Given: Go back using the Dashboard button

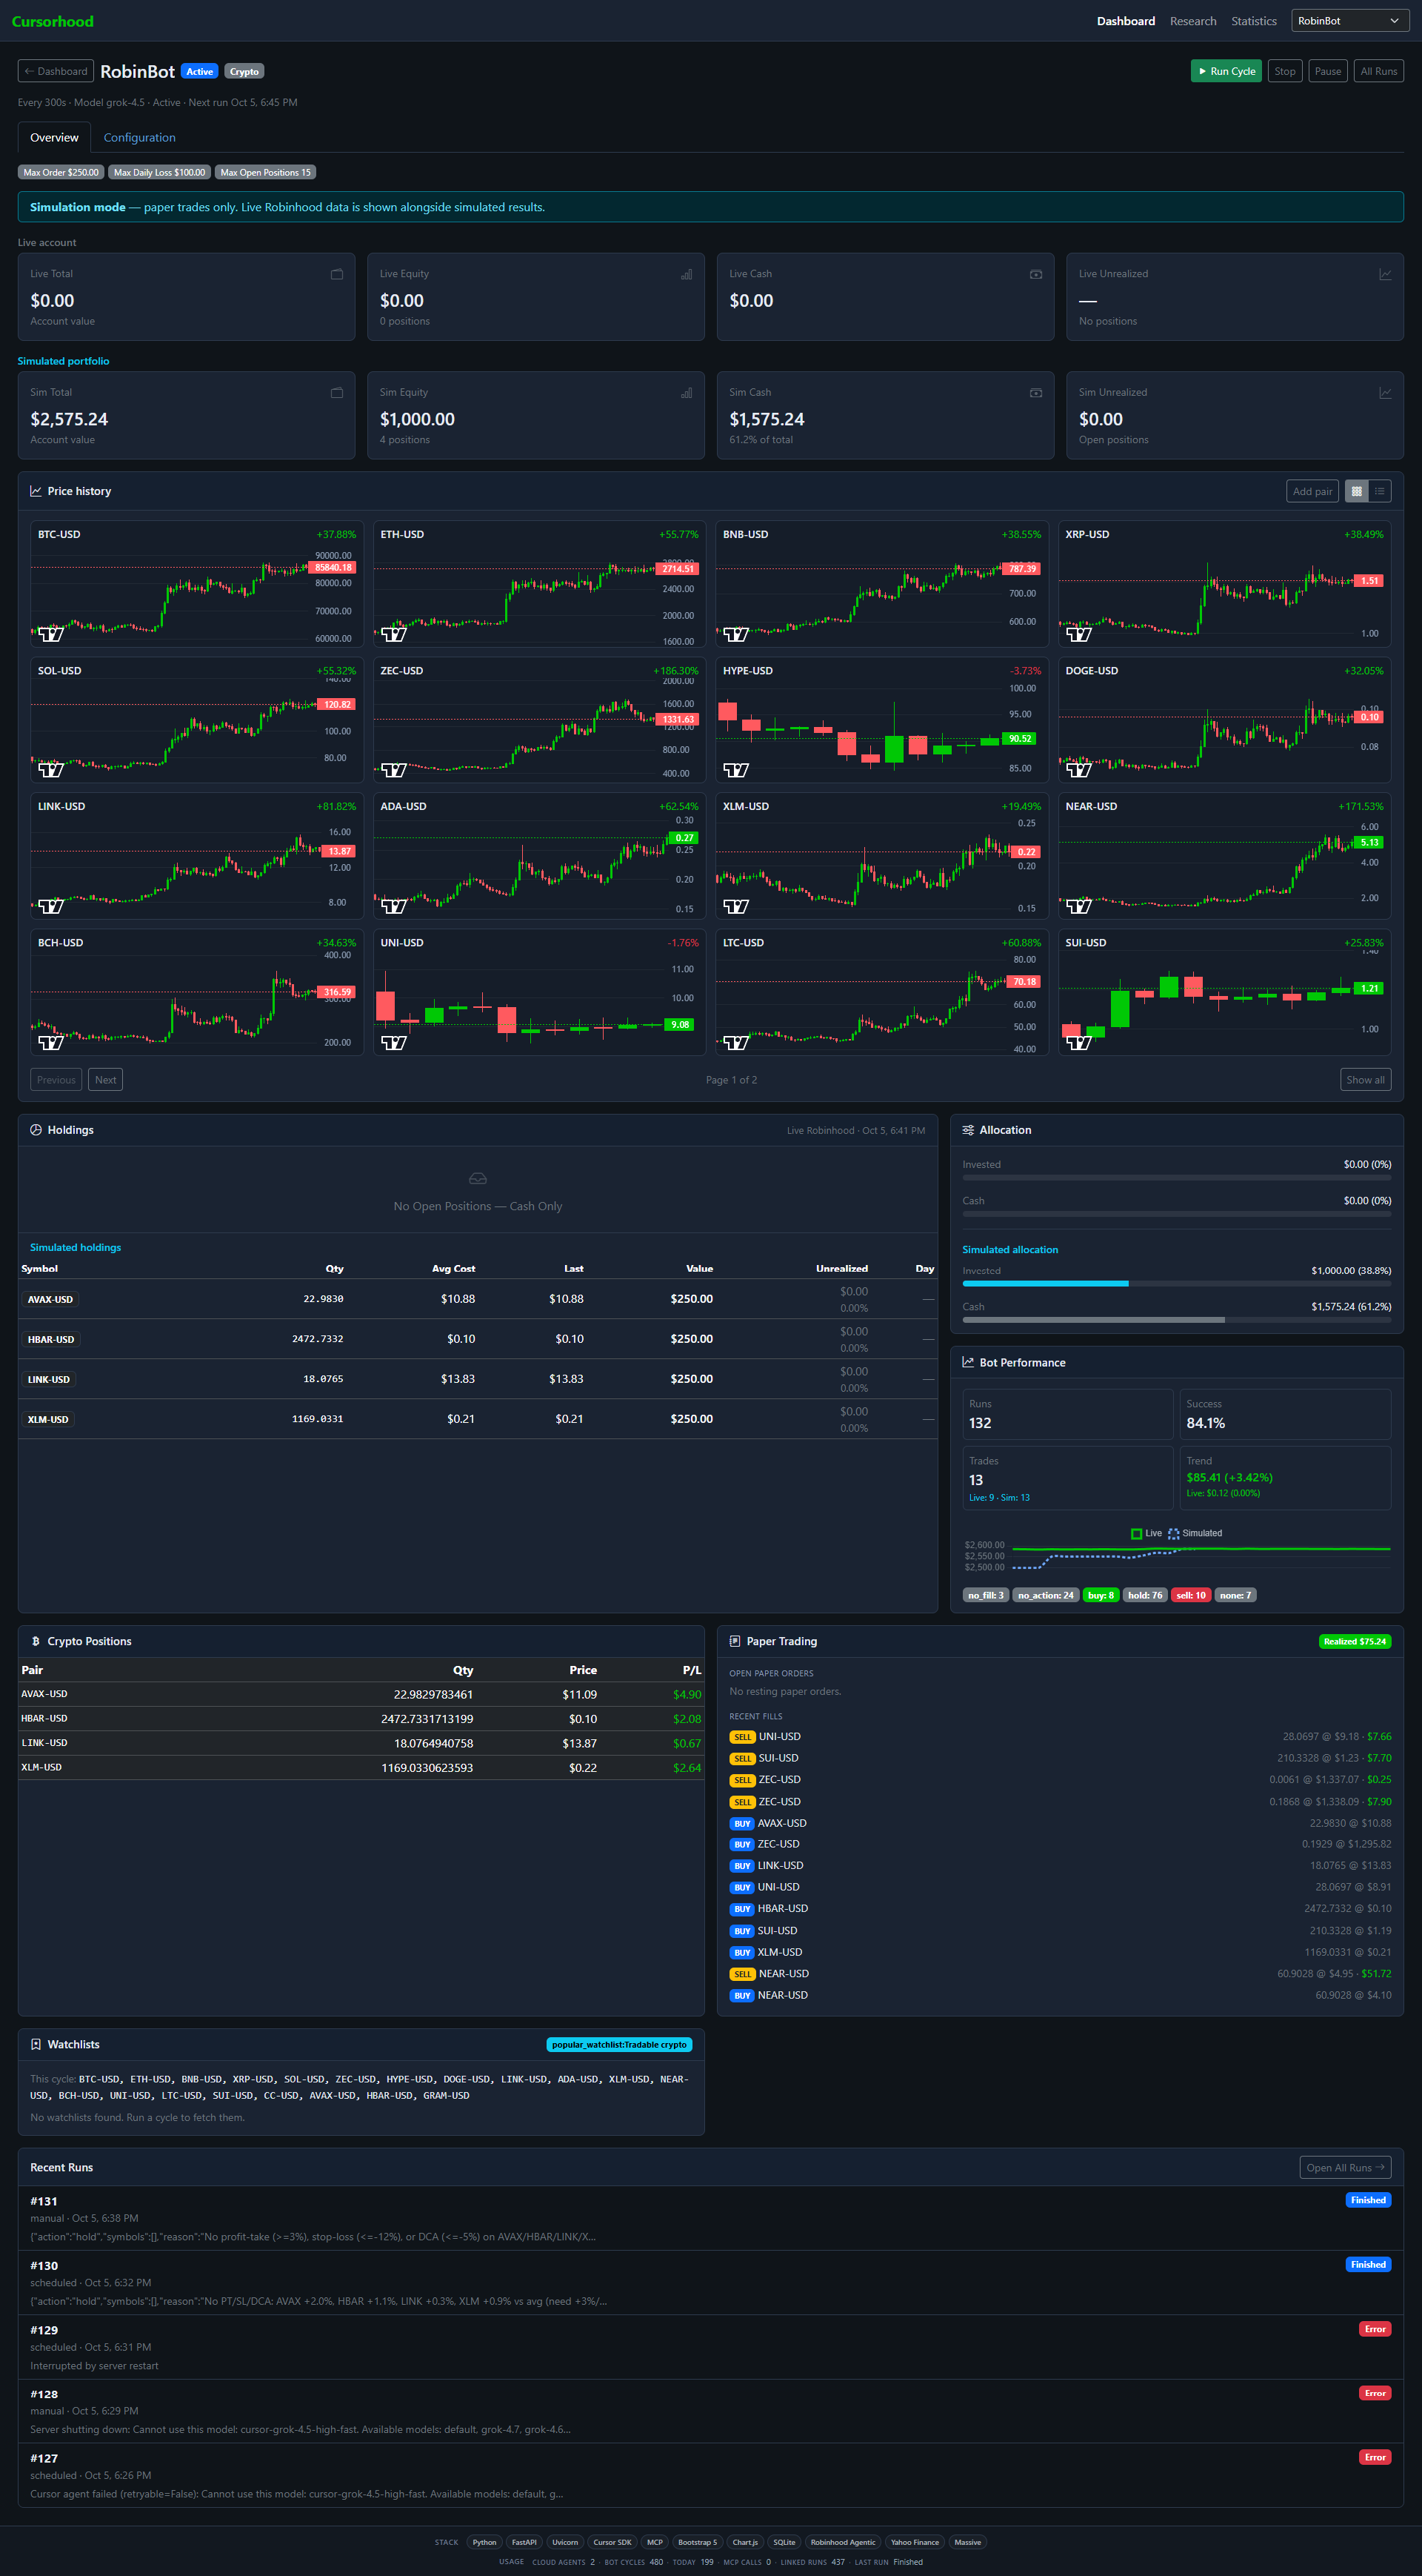Looking at the screenshot, I should tap(56, 71).
